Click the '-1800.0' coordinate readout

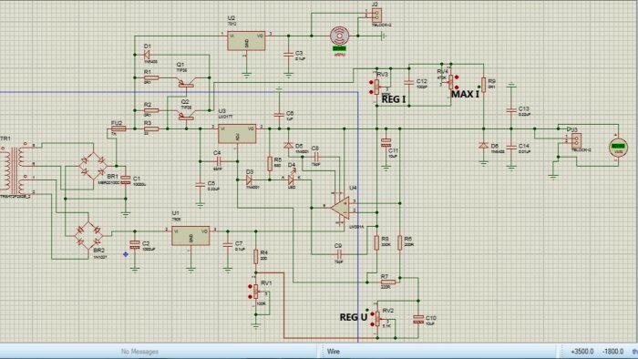click(612, 352)
